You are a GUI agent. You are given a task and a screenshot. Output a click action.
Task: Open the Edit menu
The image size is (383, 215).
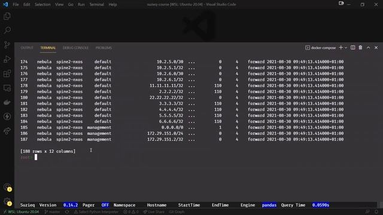pos(26,4)
